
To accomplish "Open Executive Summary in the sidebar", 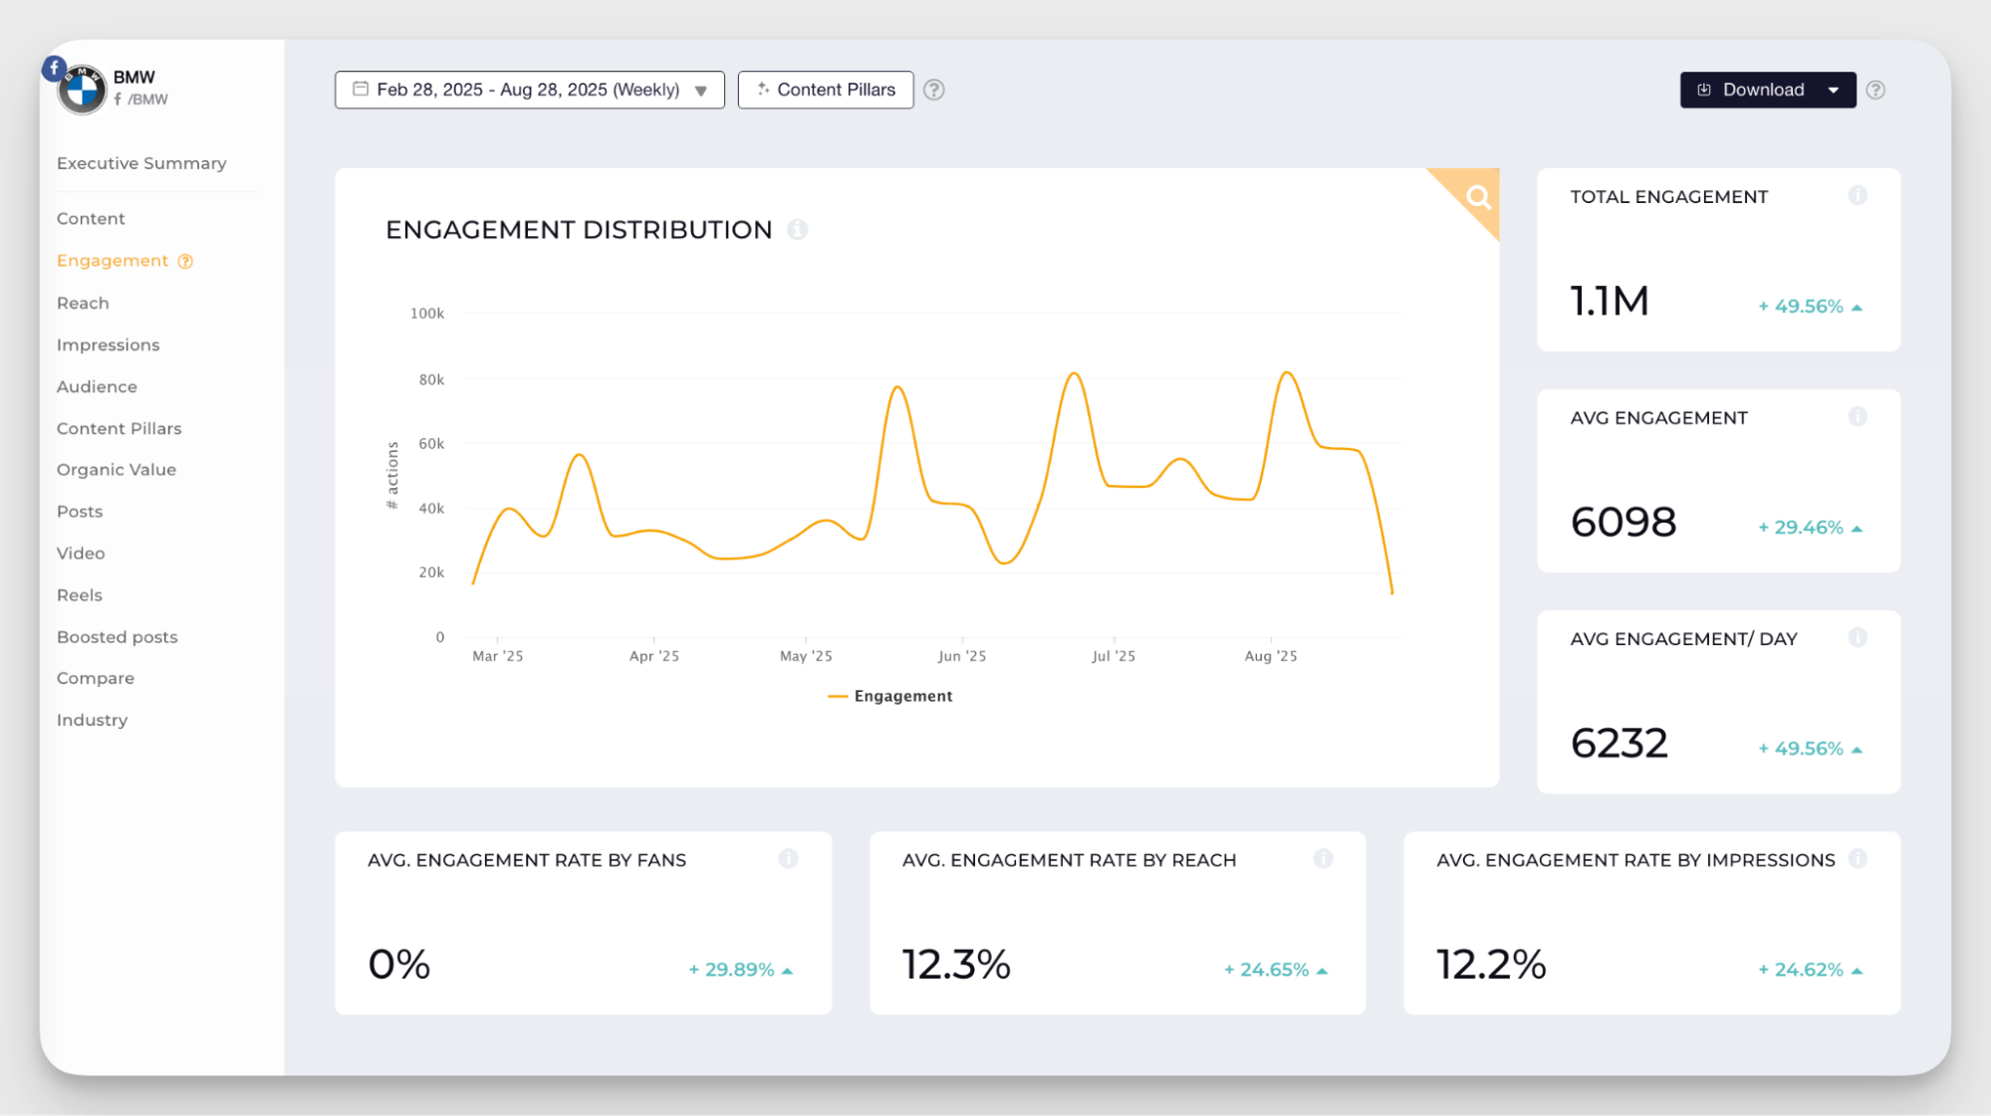I will [x=141, y=163].
